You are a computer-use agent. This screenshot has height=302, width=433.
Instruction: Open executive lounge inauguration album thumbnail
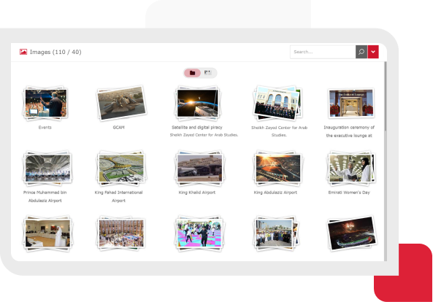pyautogui.click(x=350, y=103)
